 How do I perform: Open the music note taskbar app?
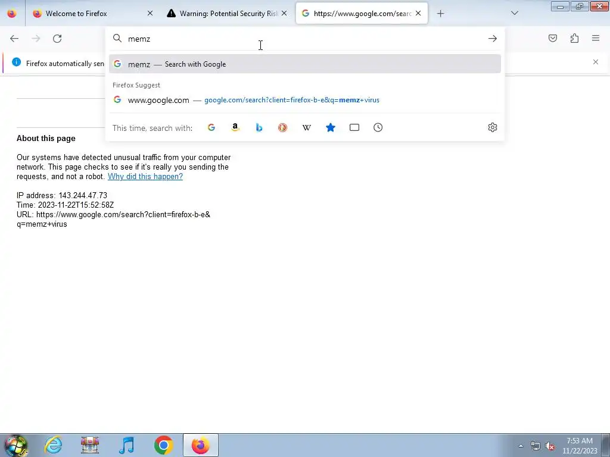pos(126,445)
